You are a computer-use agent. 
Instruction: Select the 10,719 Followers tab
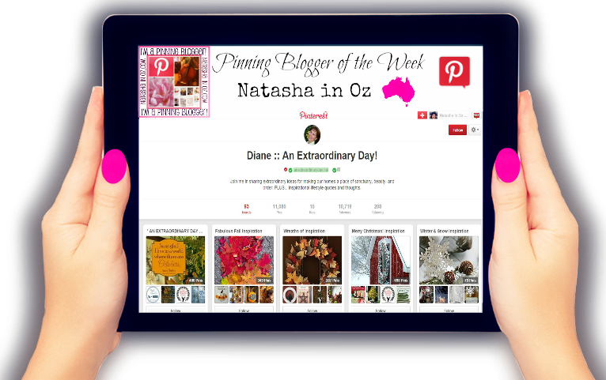click(x=345, y=209)
